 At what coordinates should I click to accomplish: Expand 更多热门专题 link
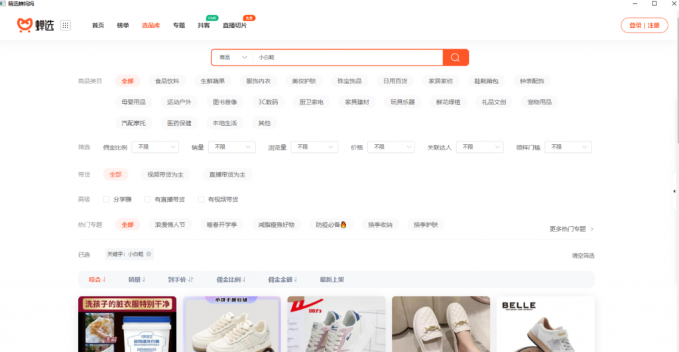pos(572,229)
